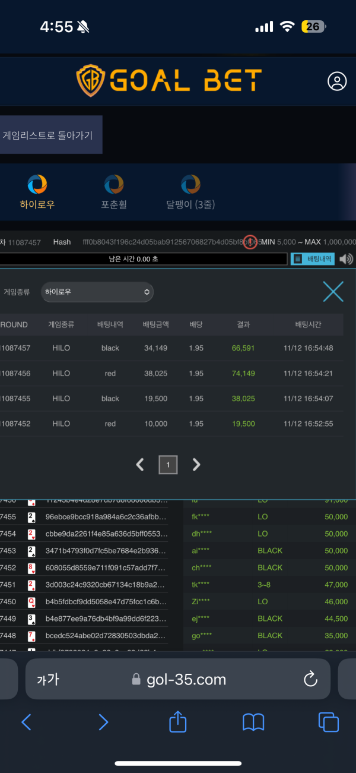
Task: Toggle the 배팅내역 betting history button
Action: [x=313, y=259]
